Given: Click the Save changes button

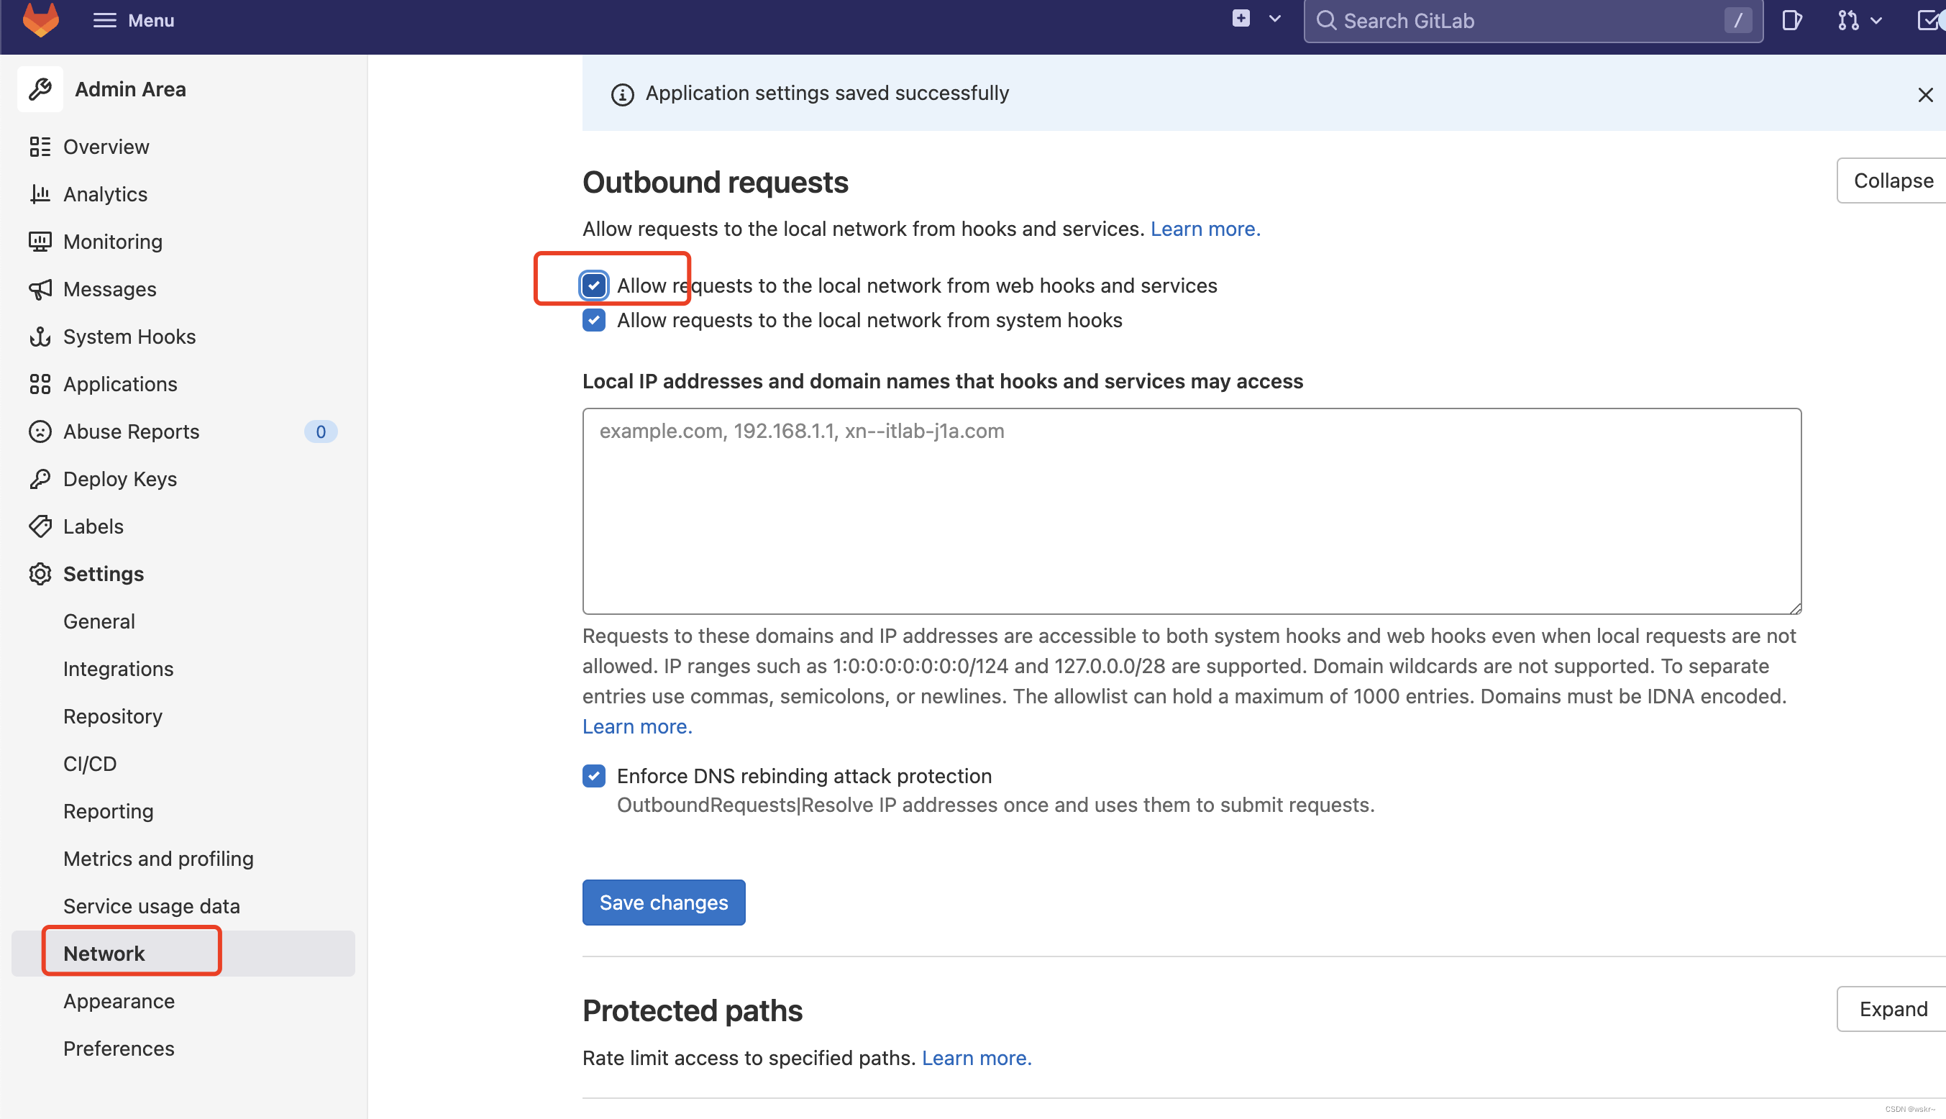Looking at the screenshot, I should point(662,902).
